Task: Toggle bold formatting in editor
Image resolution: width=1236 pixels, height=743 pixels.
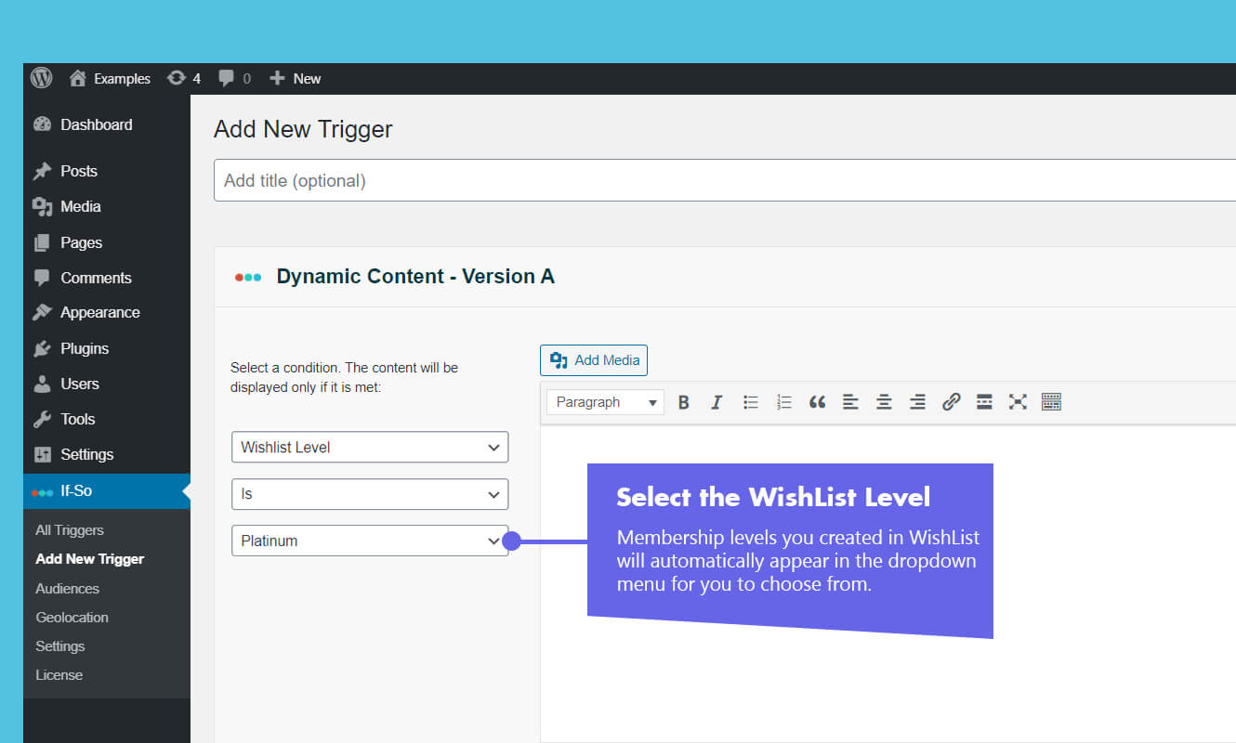Action: coord(684,402)
